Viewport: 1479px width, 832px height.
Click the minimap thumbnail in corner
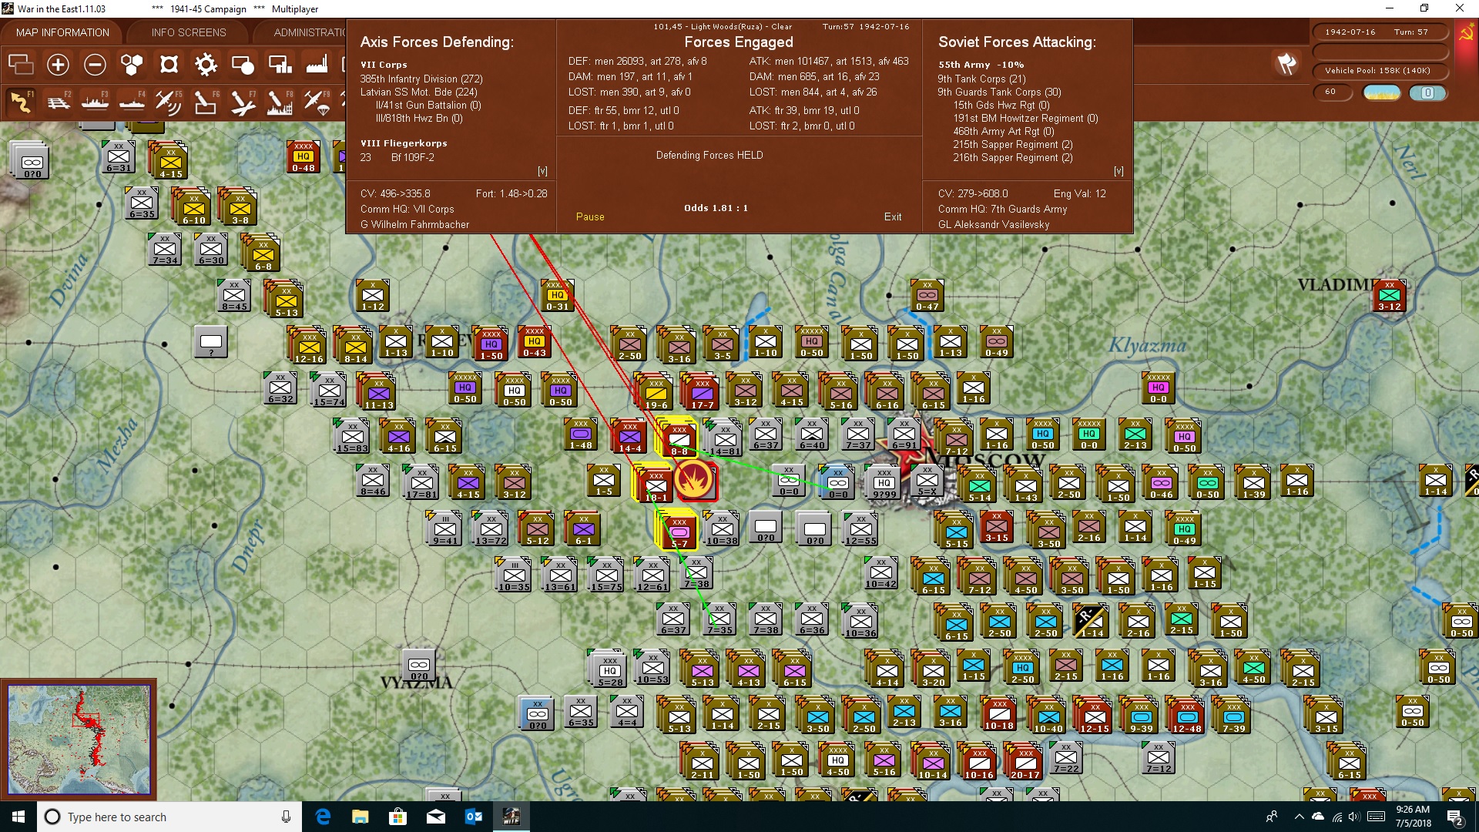point(79,740)
